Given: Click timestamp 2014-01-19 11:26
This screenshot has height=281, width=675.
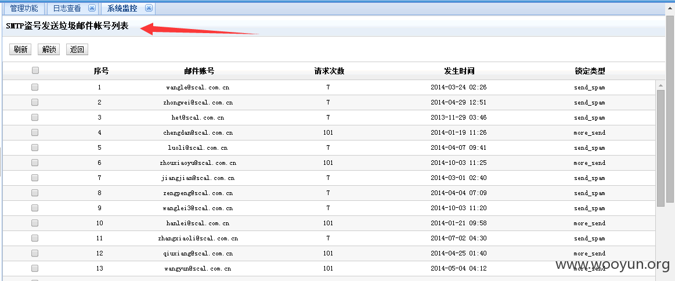Looking at the screenshot, I should (x=459, y=132).
